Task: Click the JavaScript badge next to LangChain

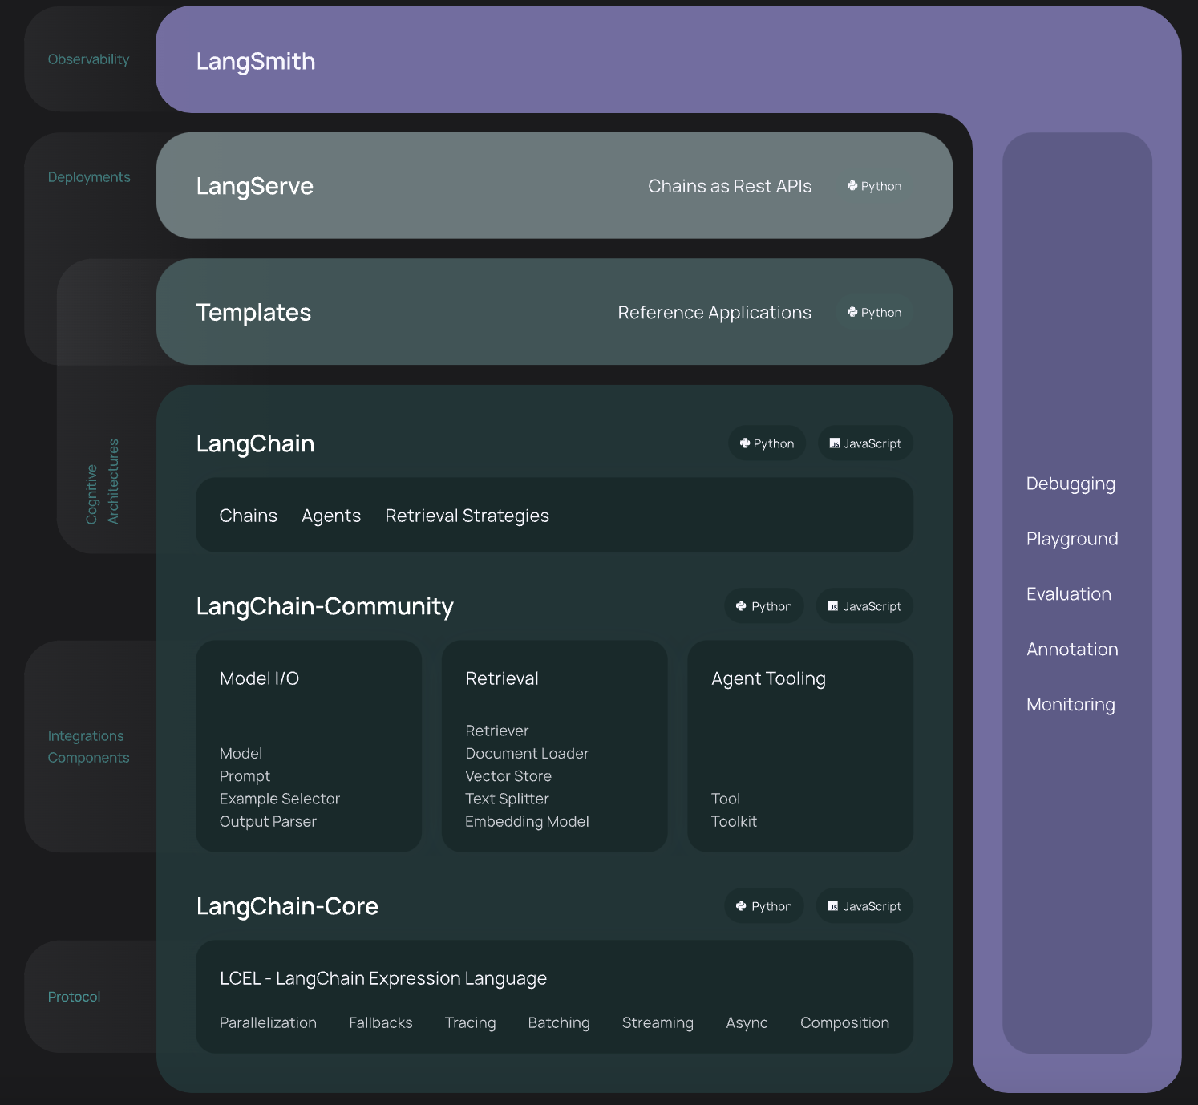Action: coord(865,443)
